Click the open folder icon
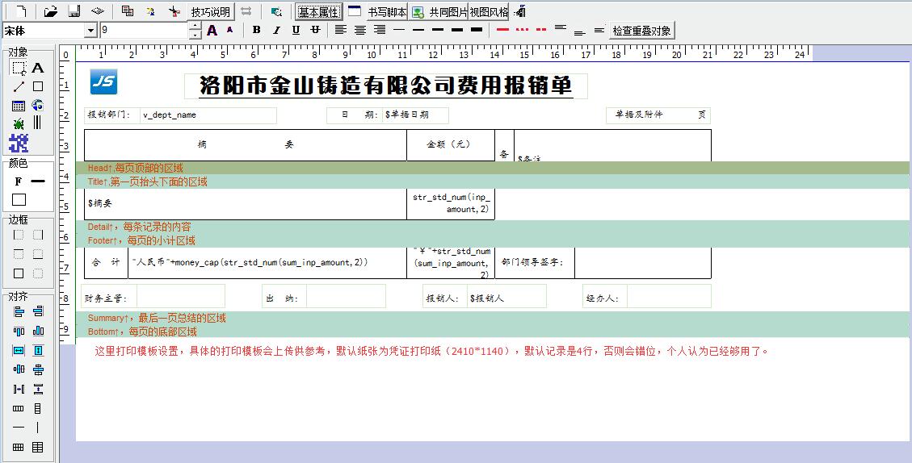 pyautogui.click(x=50, y=11)
